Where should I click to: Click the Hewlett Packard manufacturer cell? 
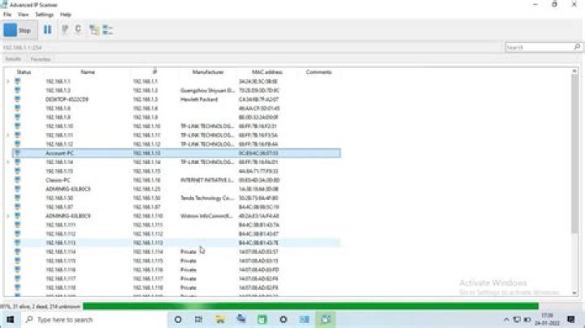pos(199,99)
